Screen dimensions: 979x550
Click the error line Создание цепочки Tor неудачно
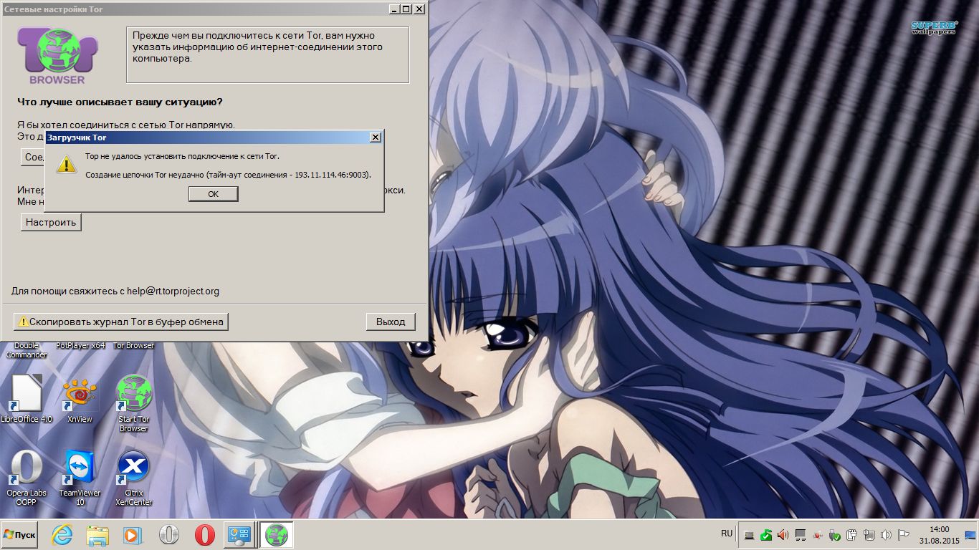click(x=229, y=175)
